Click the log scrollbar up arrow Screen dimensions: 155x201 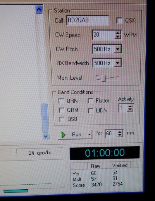pyautogui.click(x=39, y=9)
